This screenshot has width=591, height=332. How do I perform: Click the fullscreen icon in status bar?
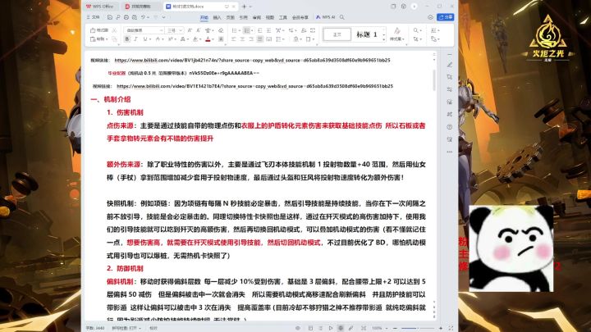pyautogui.click(x=451, y=328)
